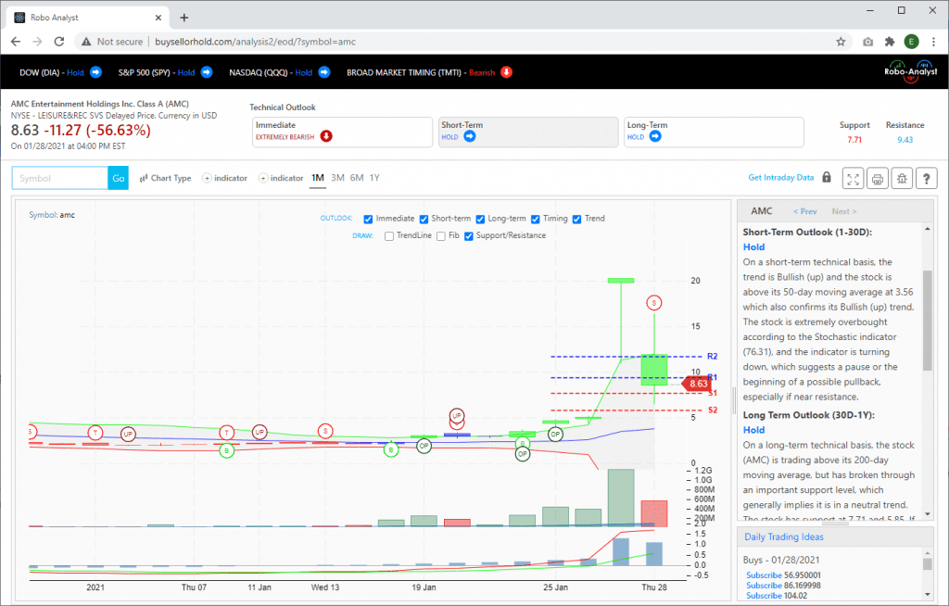949x606 pixels.
Task: Click the DOW (DIA) hold arrow icon
Action: 95,72
